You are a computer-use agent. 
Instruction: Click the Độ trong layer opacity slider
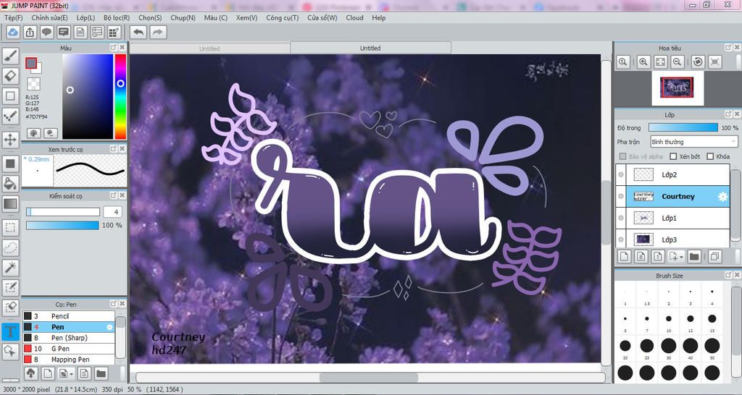[683, 127]
